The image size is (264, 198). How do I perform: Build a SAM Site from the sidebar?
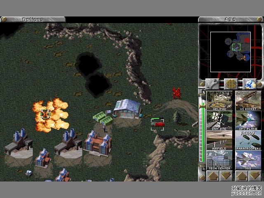tap(219, 120)
